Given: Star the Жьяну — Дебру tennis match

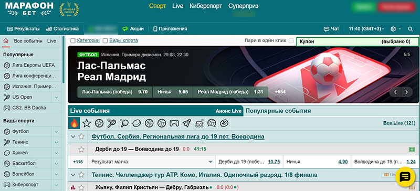Looking at the screenshot, I should click(81, 187).
